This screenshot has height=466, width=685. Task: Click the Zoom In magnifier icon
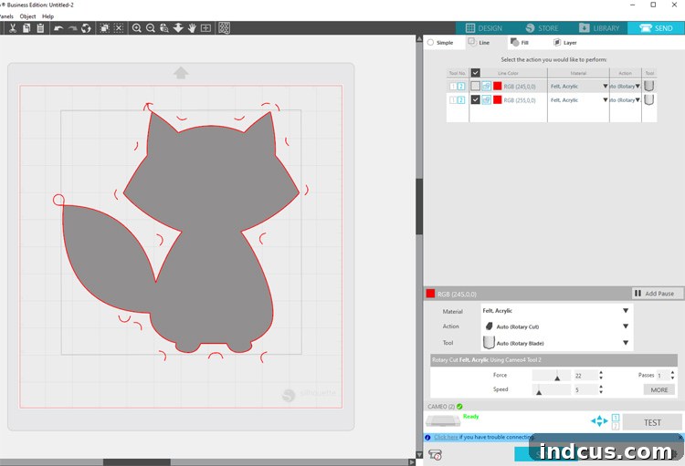tap(137, 28)
